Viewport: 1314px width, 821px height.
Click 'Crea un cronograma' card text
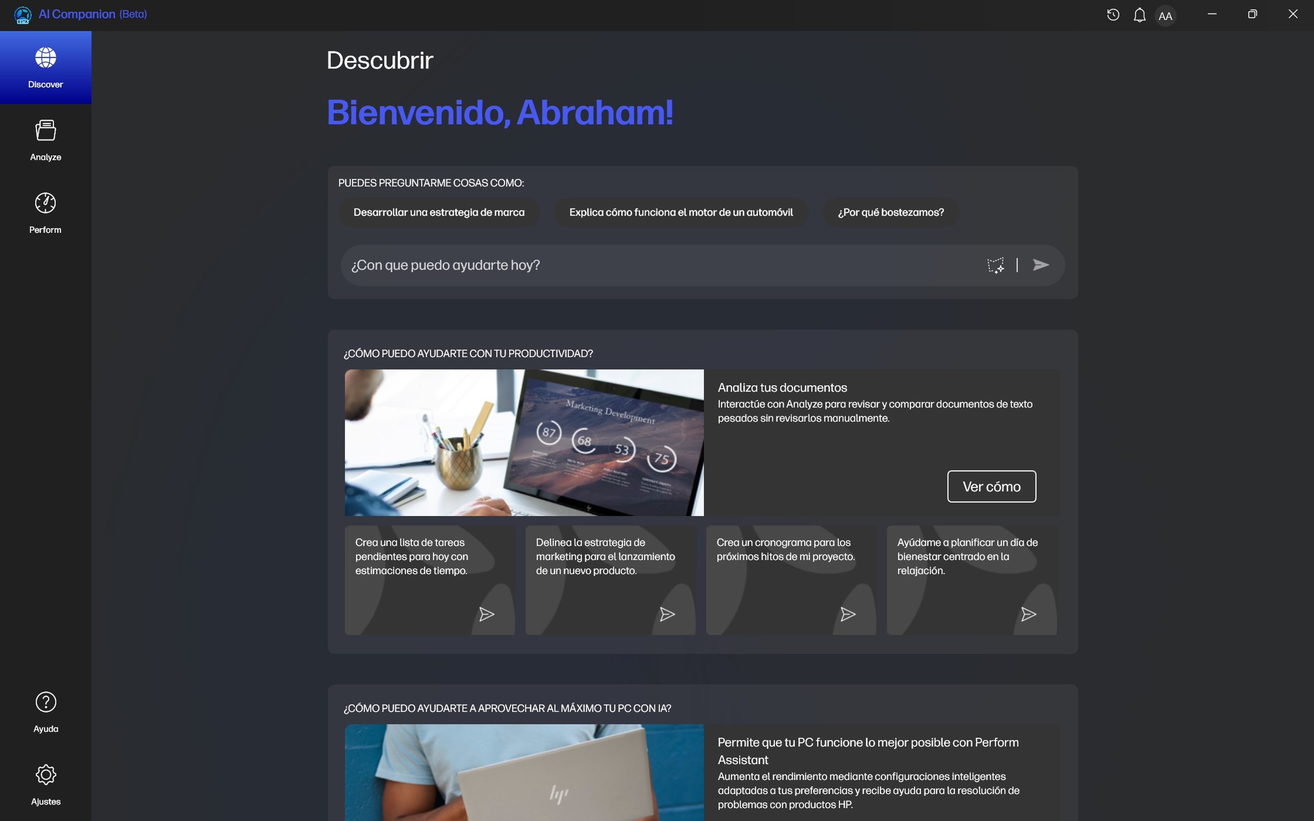click(x=786, y=549)
